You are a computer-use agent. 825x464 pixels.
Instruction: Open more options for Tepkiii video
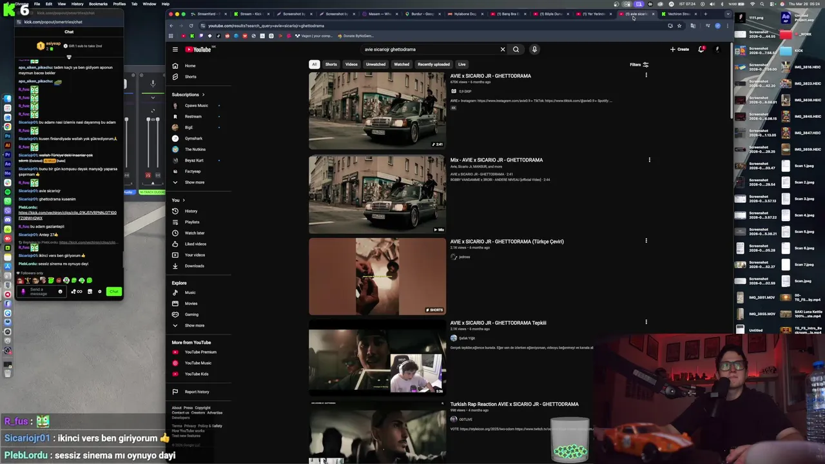coord(646,322)
